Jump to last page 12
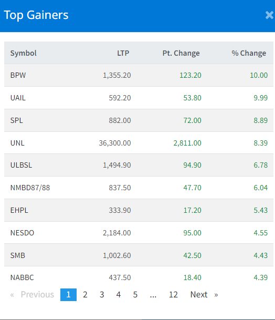This screenshot has height=320, width=275. click(x=173, y=294)
